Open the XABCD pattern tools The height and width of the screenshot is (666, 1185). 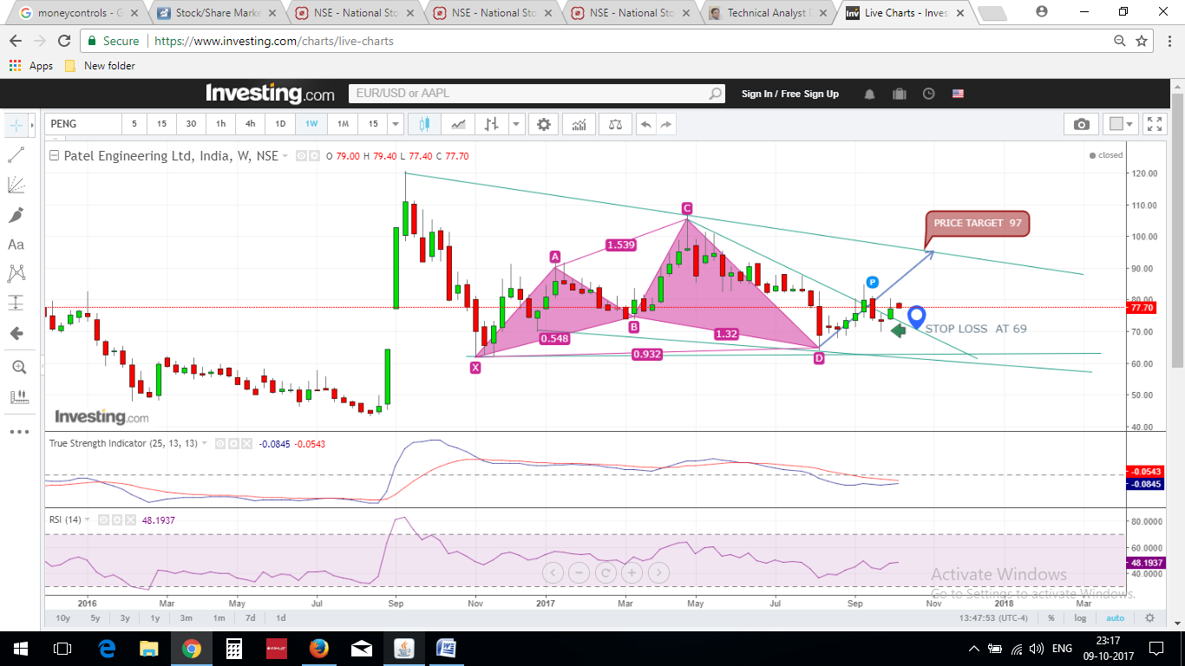pyautogui.click(x=16, y=274)
